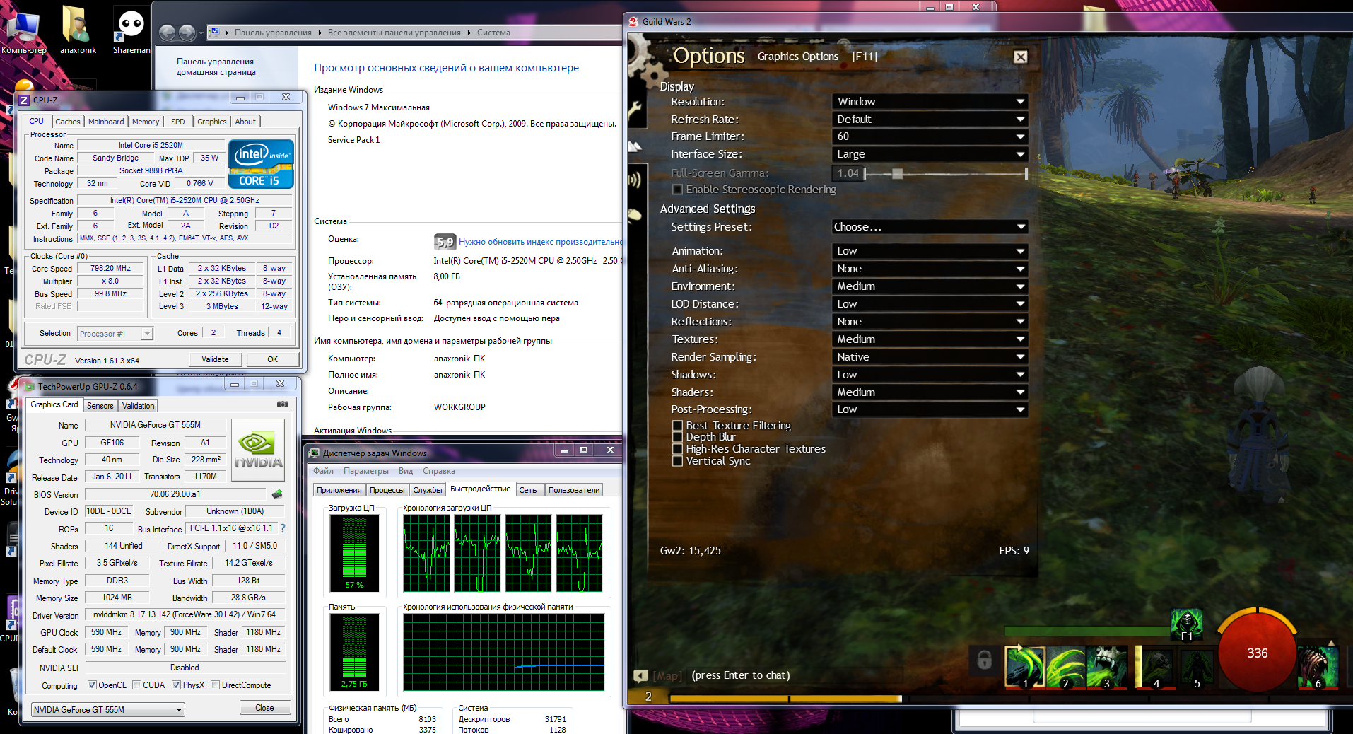Enable Depth Blur option
The width and height of the screenshot is (1353, 734).
tap(677, 437)
